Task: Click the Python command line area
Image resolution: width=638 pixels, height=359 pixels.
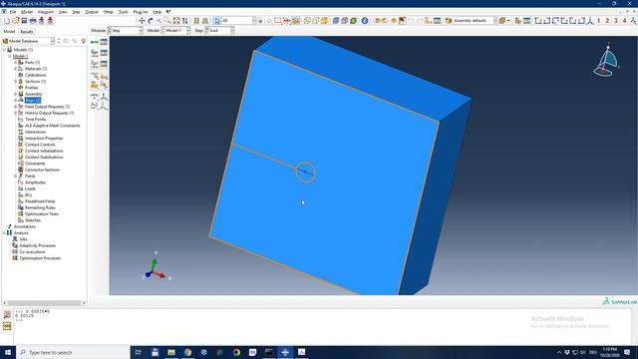Action: pos(321,326)
